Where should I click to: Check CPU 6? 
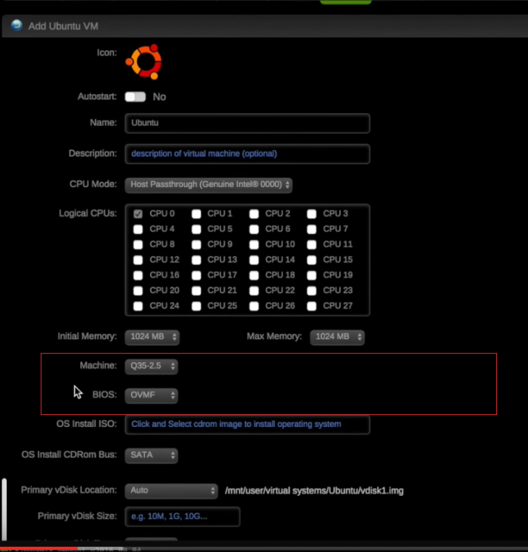point(254,229)
